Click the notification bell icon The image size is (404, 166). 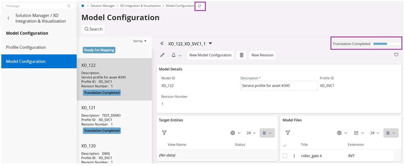(174, 55)
